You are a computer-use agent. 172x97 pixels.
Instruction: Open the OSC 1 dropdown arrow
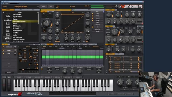pos(73,10)
